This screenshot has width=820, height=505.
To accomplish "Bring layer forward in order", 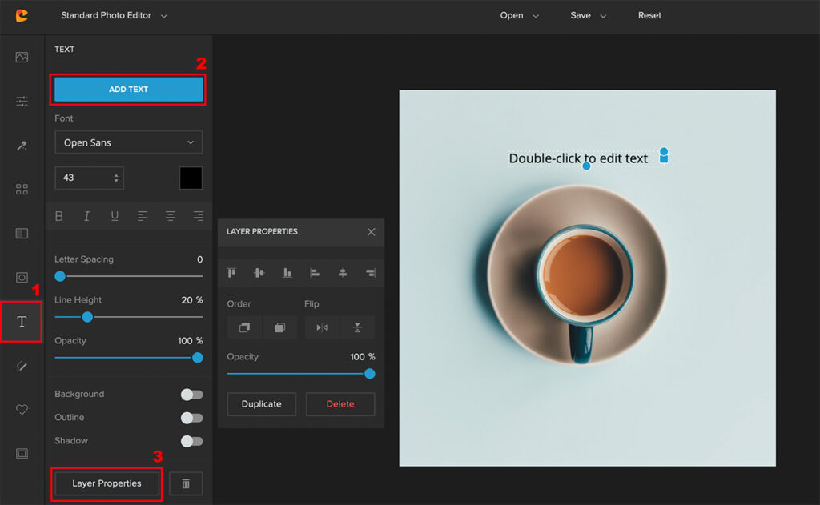I will click(x=244, y=328).
